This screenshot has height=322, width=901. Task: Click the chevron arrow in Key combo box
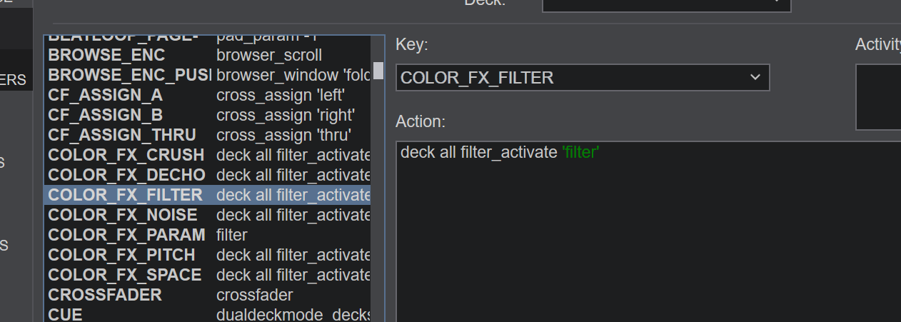coord(755,78)
